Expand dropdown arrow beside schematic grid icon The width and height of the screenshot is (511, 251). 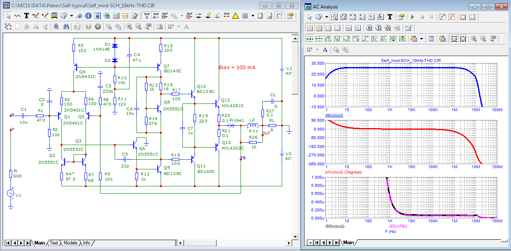(x=253, y=16)
